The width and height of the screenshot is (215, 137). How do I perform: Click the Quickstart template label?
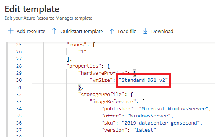click(82, 32)
